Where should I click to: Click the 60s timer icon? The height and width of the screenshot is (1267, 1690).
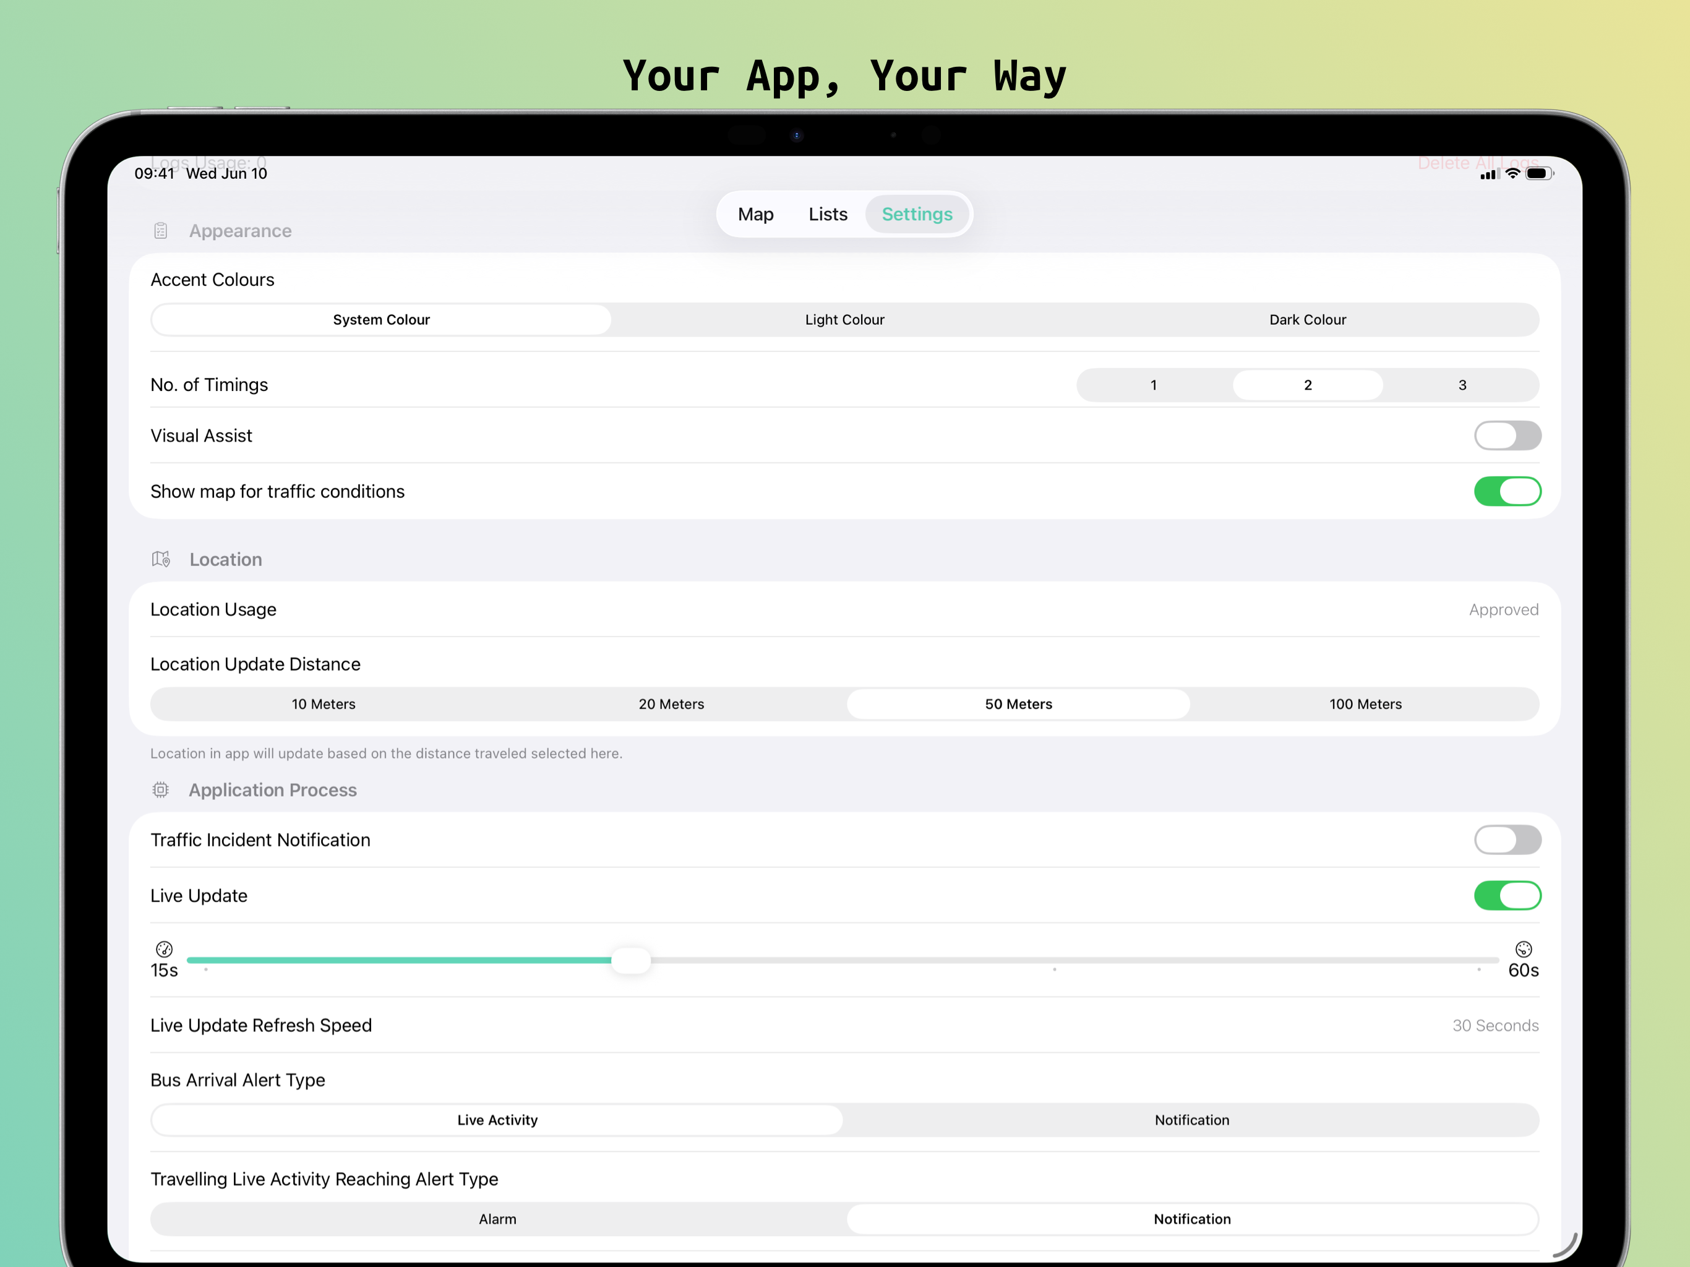click(x=1524, y=950)
